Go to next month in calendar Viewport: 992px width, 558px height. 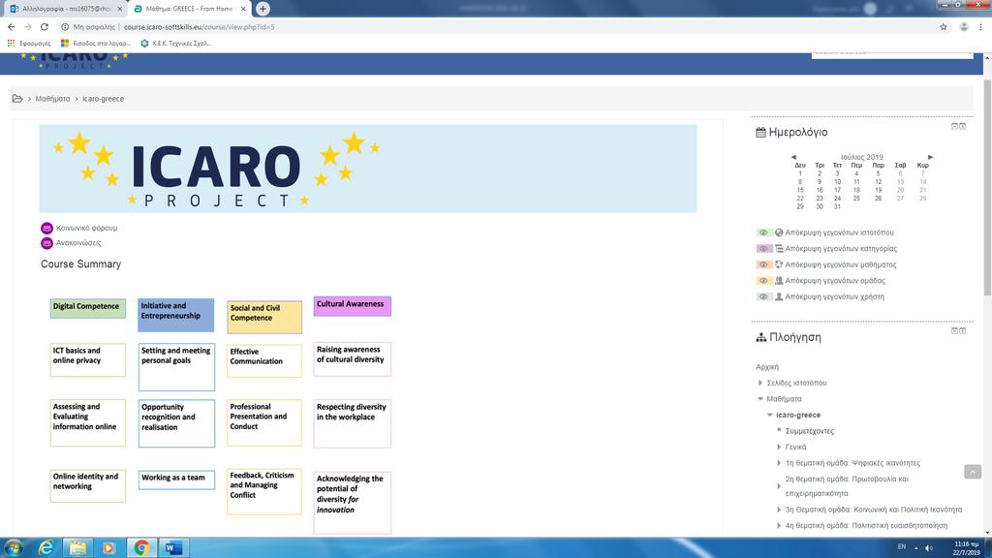(930, 157)
